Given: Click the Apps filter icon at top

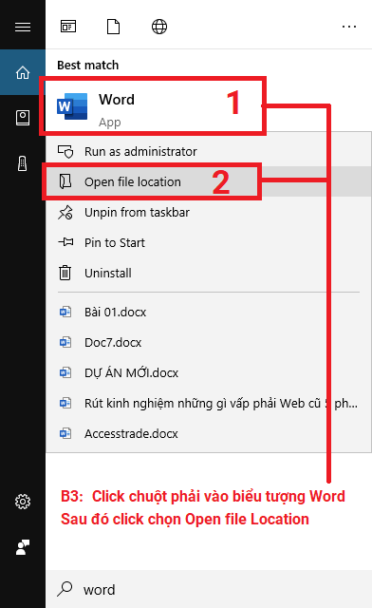Looking at the screenshot, I should tap(68, 27).
